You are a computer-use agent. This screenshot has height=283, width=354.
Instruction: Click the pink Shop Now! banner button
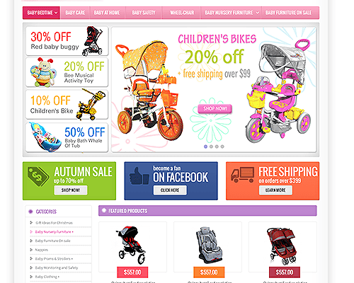(215, 108)
